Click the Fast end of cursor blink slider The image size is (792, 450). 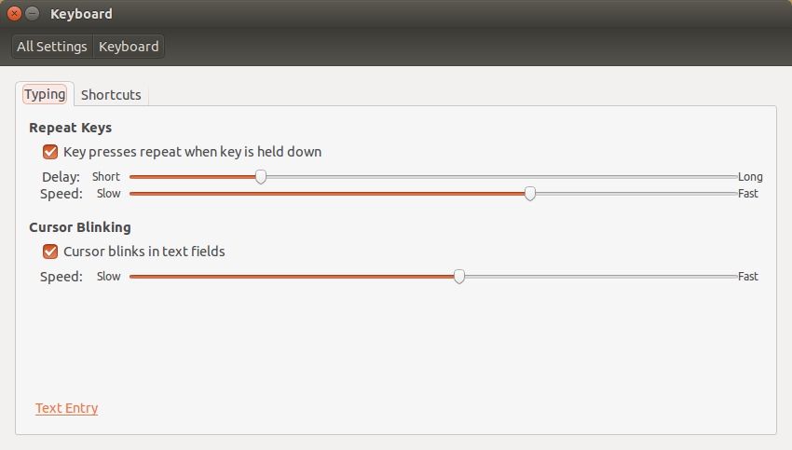(x=748, y=277)
